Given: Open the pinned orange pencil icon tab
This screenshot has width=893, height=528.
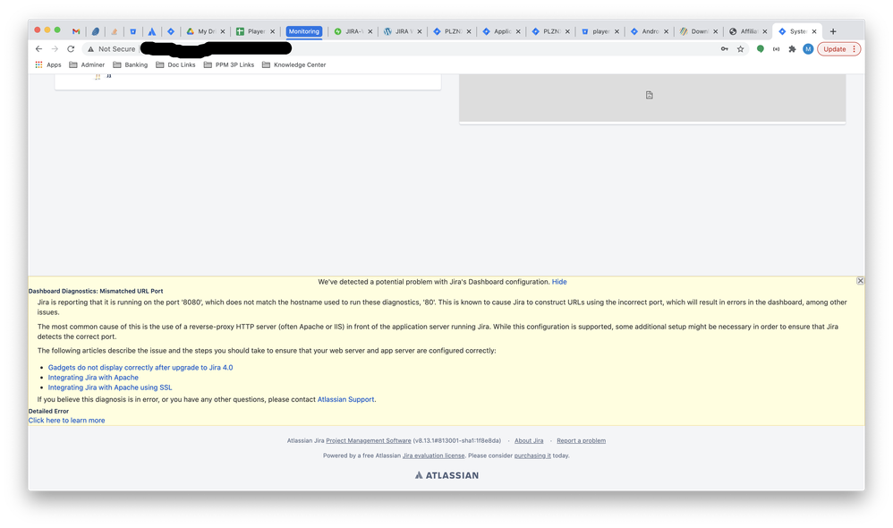Looking at the screenshot, I should click(114, 31).
